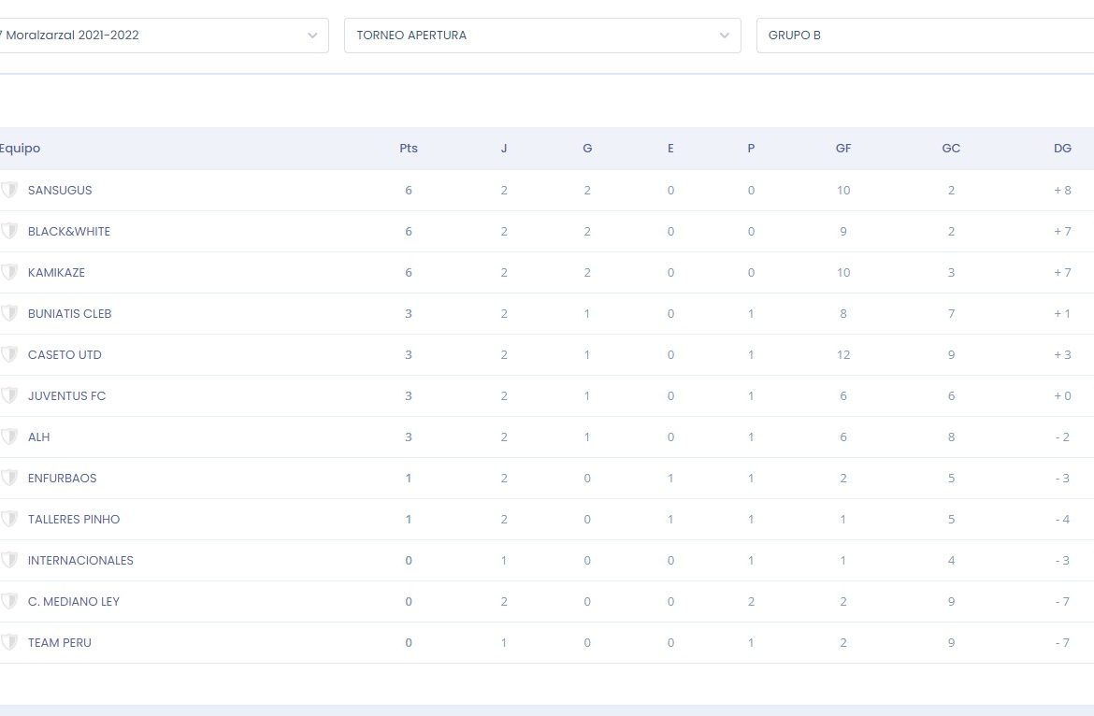Open the GRUPO B group selector
This screenshot has width=1094, height=716.
(x=925, y=36)
